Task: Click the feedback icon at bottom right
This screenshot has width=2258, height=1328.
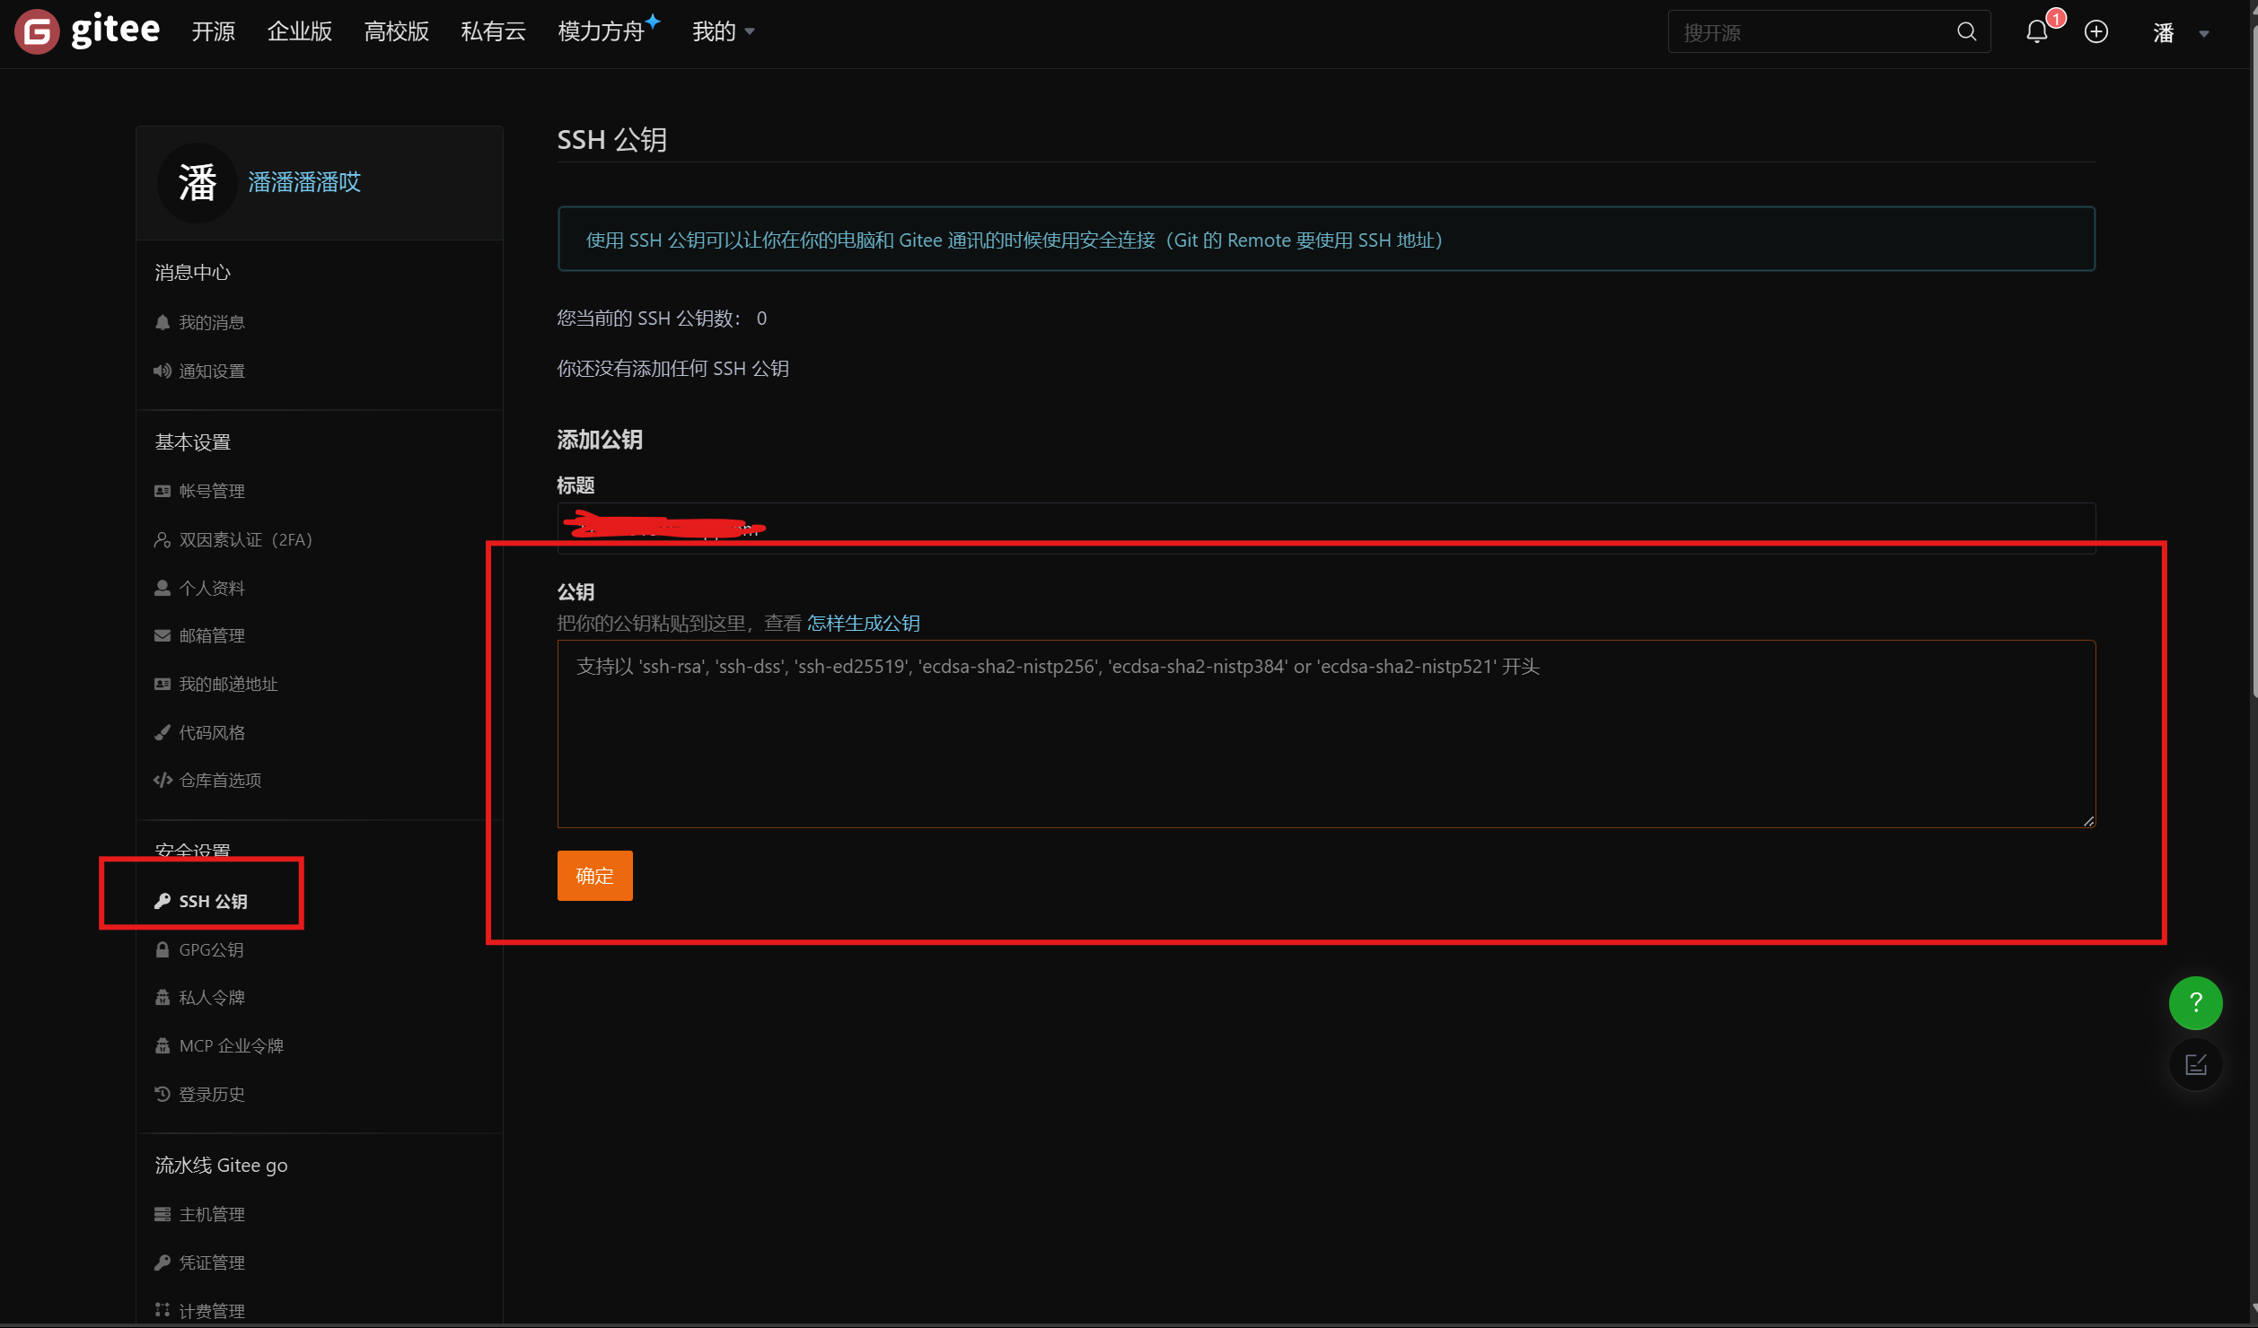Action: (x=2195, y=1064)
